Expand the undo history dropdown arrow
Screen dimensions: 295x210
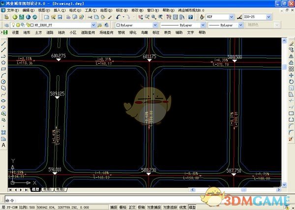(x=123, y=17)
